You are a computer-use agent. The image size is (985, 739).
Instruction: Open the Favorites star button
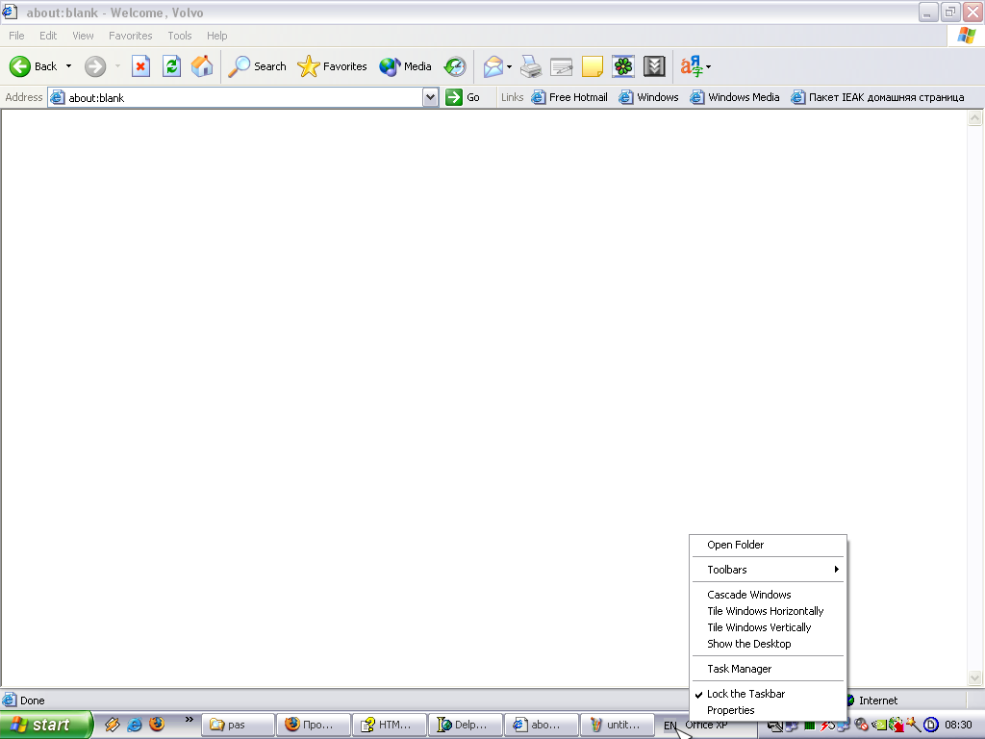pos(333,66)
